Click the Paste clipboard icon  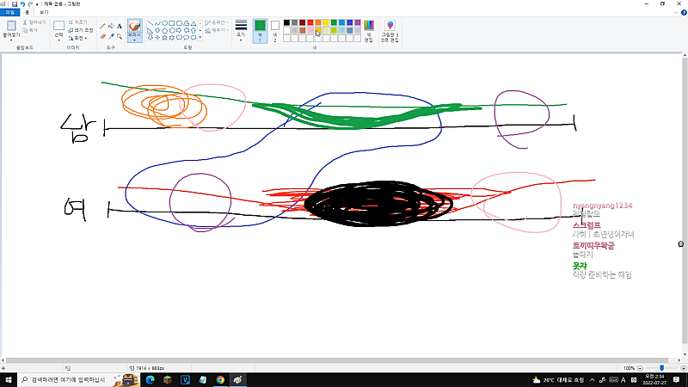pyautogui.click(x=11, y=25)
